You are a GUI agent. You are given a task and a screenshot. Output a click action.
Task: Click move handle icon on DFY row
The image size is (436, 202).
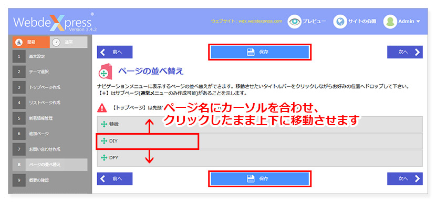[104, 158]
